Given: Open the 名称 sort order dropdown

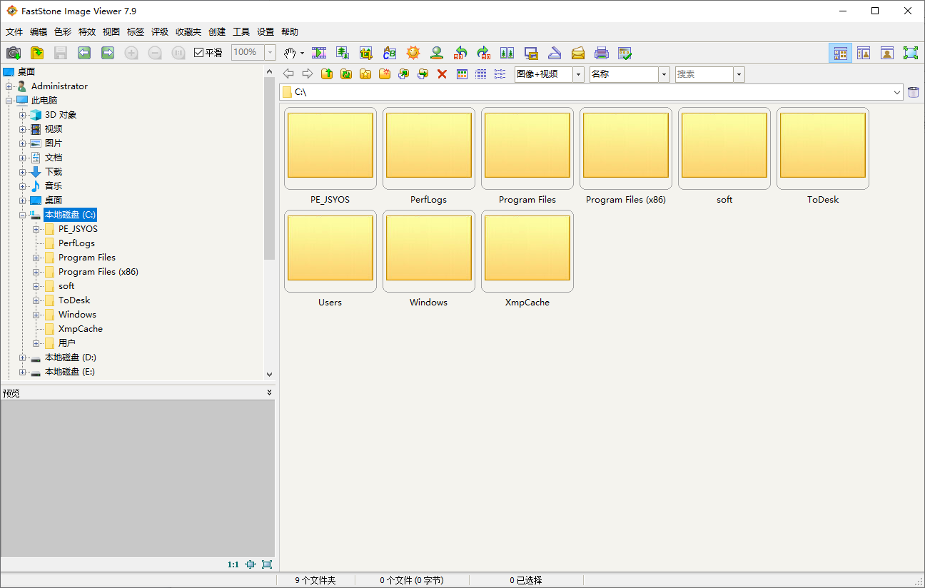Looking at the screenshot, I should (664, 74).
